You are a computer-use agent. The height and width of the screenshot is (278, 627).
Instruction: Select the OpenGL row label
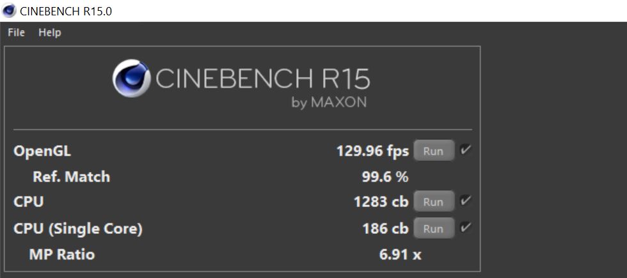pyautogui.click(x=42, y=151)
